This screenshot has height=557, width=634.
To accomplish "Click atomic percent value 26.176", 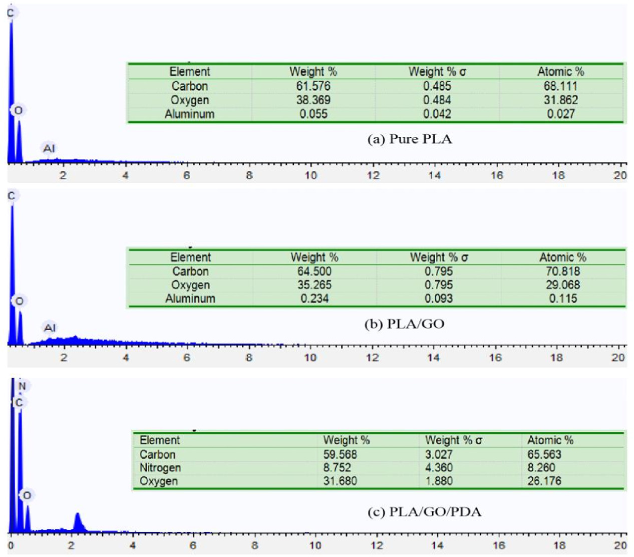I will pyautogui.click(x=544, y=481).
